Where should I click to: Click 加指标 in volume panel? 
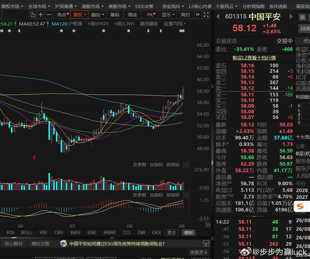[156, 164]
